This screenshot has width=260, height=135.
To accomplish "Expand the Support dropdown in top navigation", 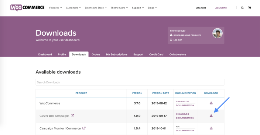I will click(138, 8).
